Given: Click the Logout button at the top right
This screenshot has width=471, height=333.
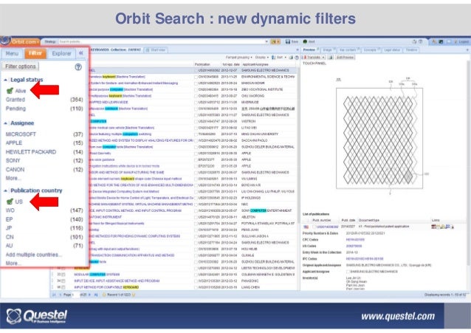Looking at the screenshot, I should 461,42.
